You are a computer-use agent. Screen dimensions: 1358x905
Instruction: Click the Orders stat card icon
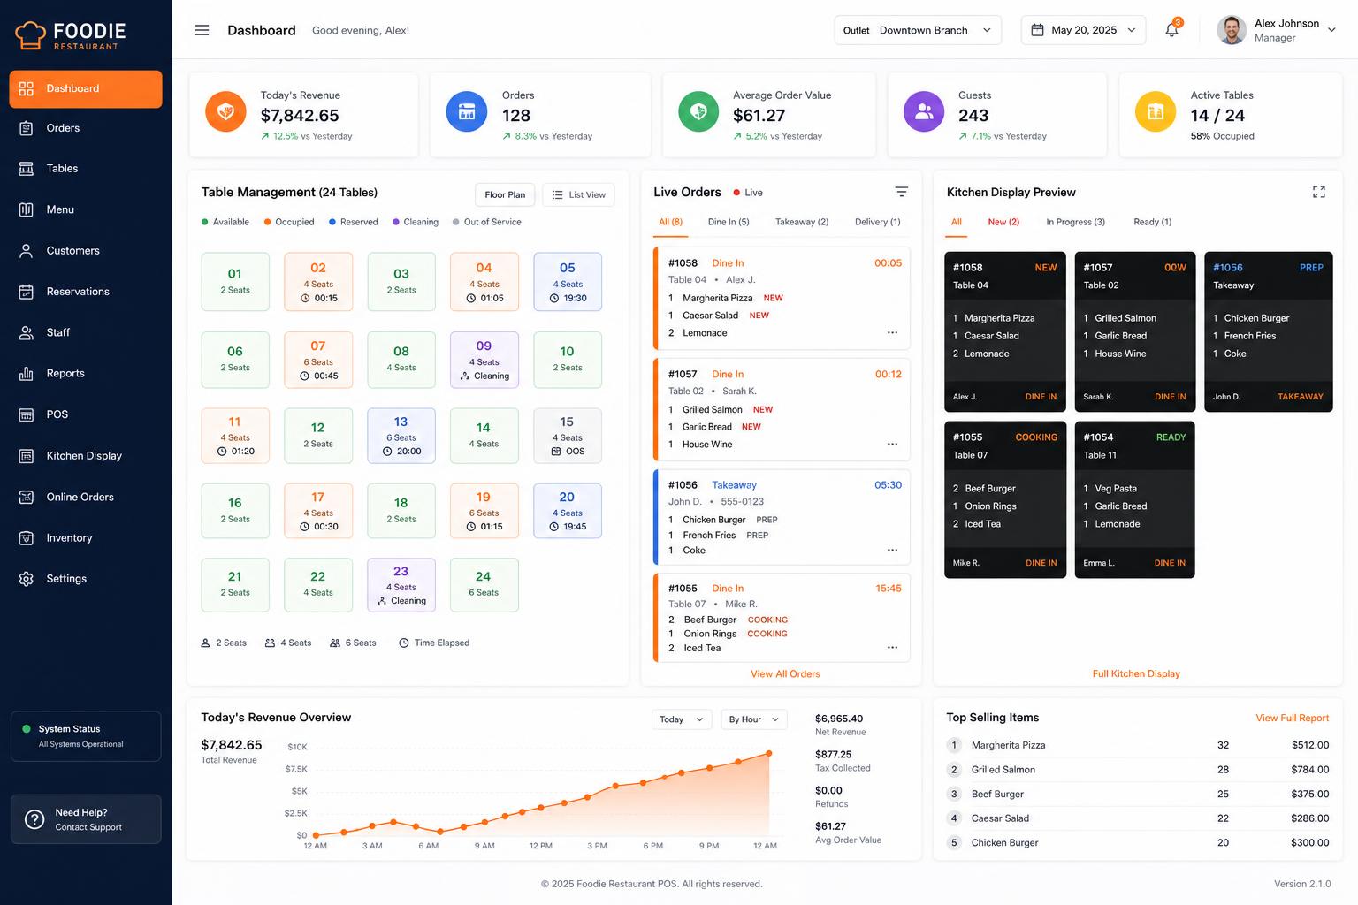[x=467, y=112]
